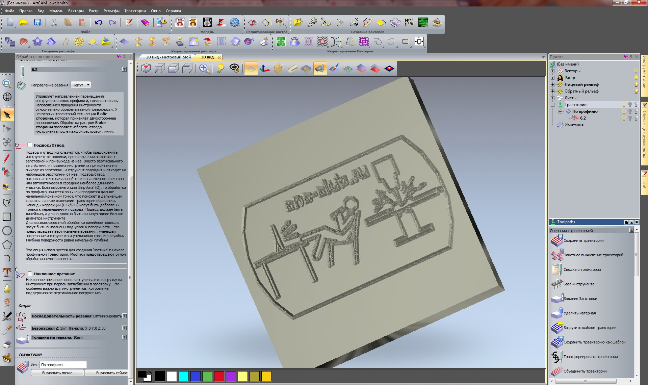Select the green plus vector editing icon

tap(281, 42)
